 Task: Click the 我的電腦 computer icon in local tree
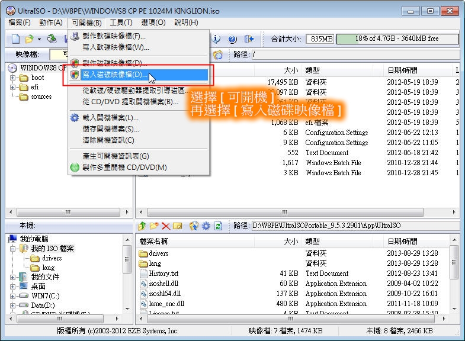12,239
